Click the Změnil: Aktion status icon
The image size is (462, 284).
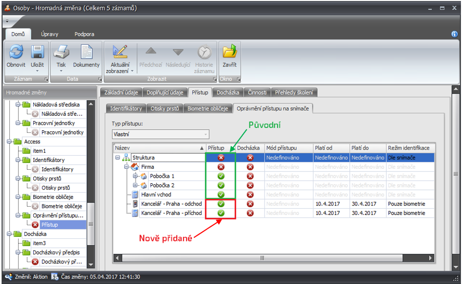(8, 277)
